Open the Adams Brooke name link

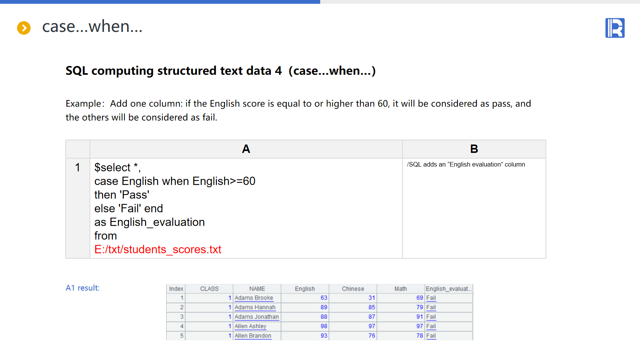tap(254, 298)
